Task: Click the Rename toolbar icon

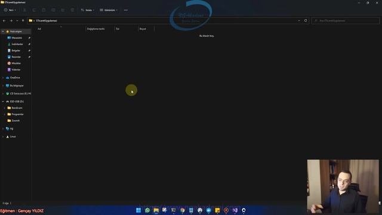Action: tap(53, 10)
